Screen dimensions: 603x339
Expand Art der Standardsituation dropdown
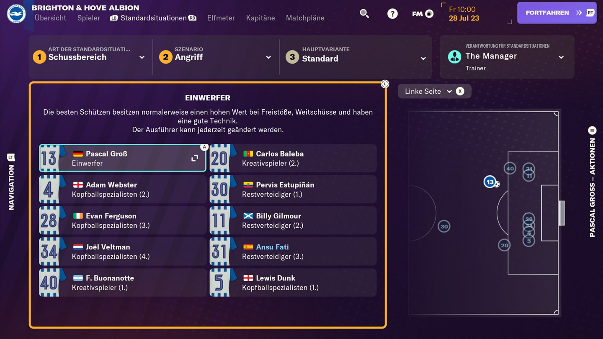coord(142,57)
